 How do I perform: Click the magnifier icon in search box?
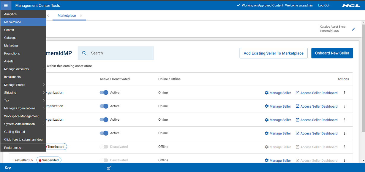point(84,53)
